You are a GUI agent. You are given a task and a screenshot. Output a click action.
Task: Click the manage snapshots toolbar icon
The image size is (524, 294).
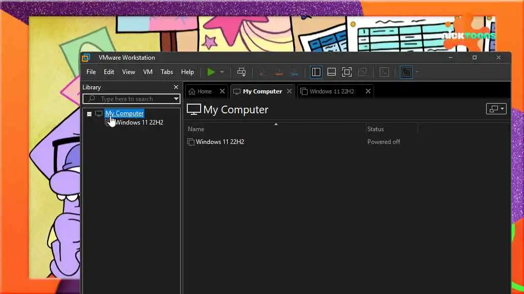[294, 72]
